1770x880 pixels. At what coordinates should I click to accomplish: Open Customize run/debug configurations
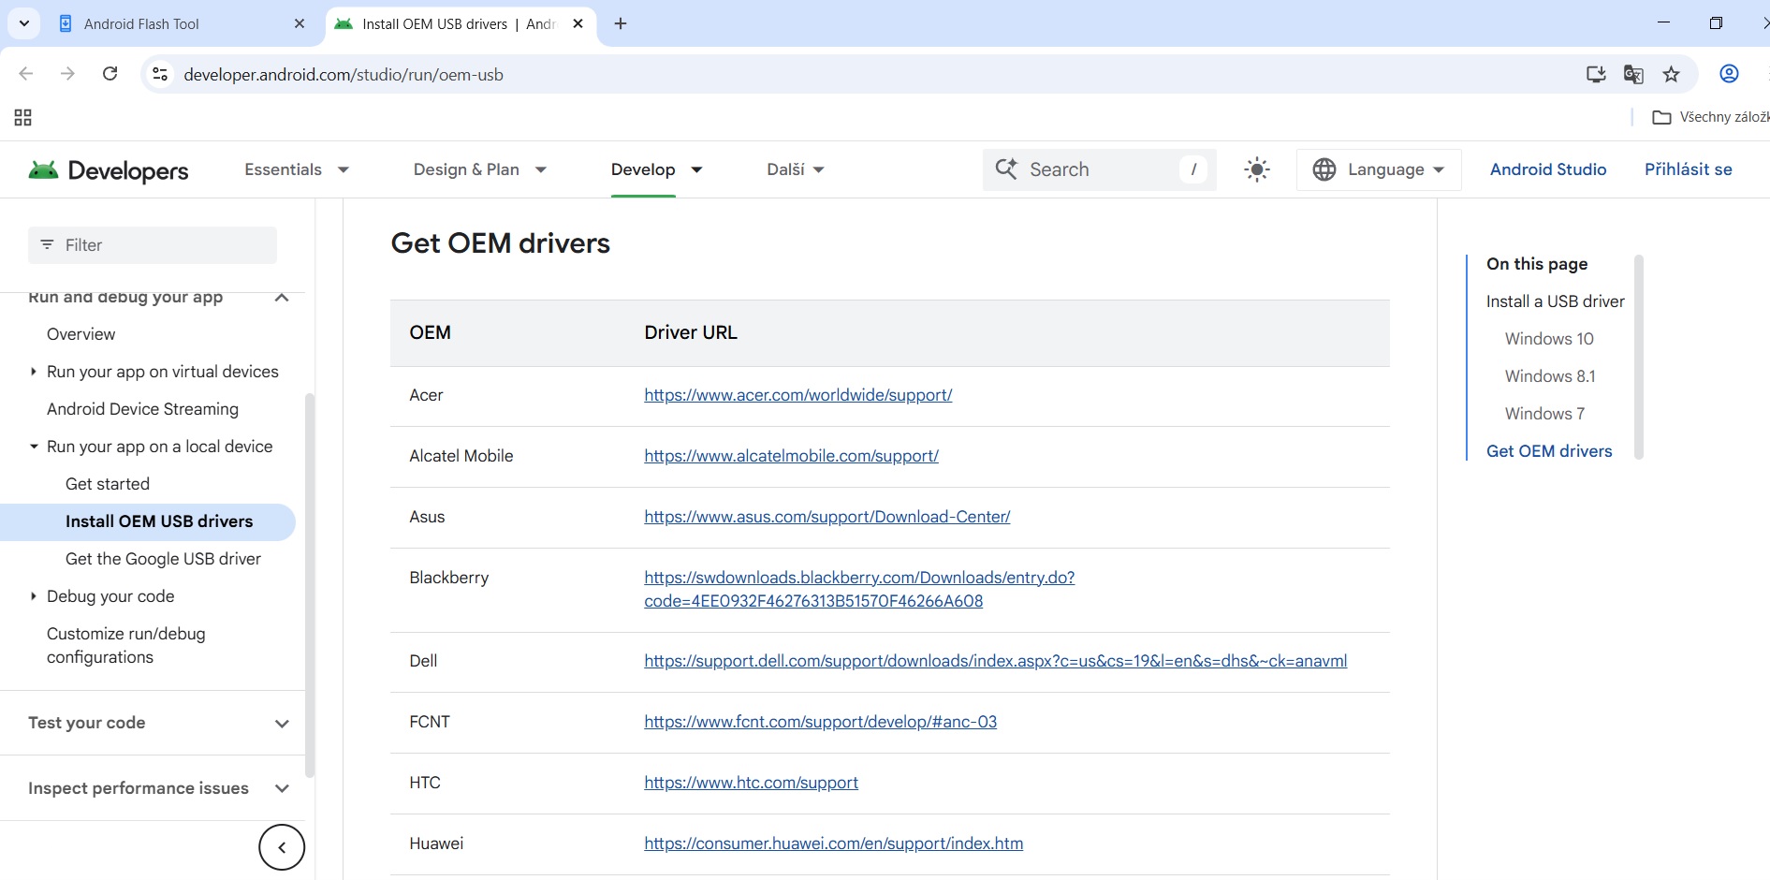pyautogui.click(x=126, y=645)
